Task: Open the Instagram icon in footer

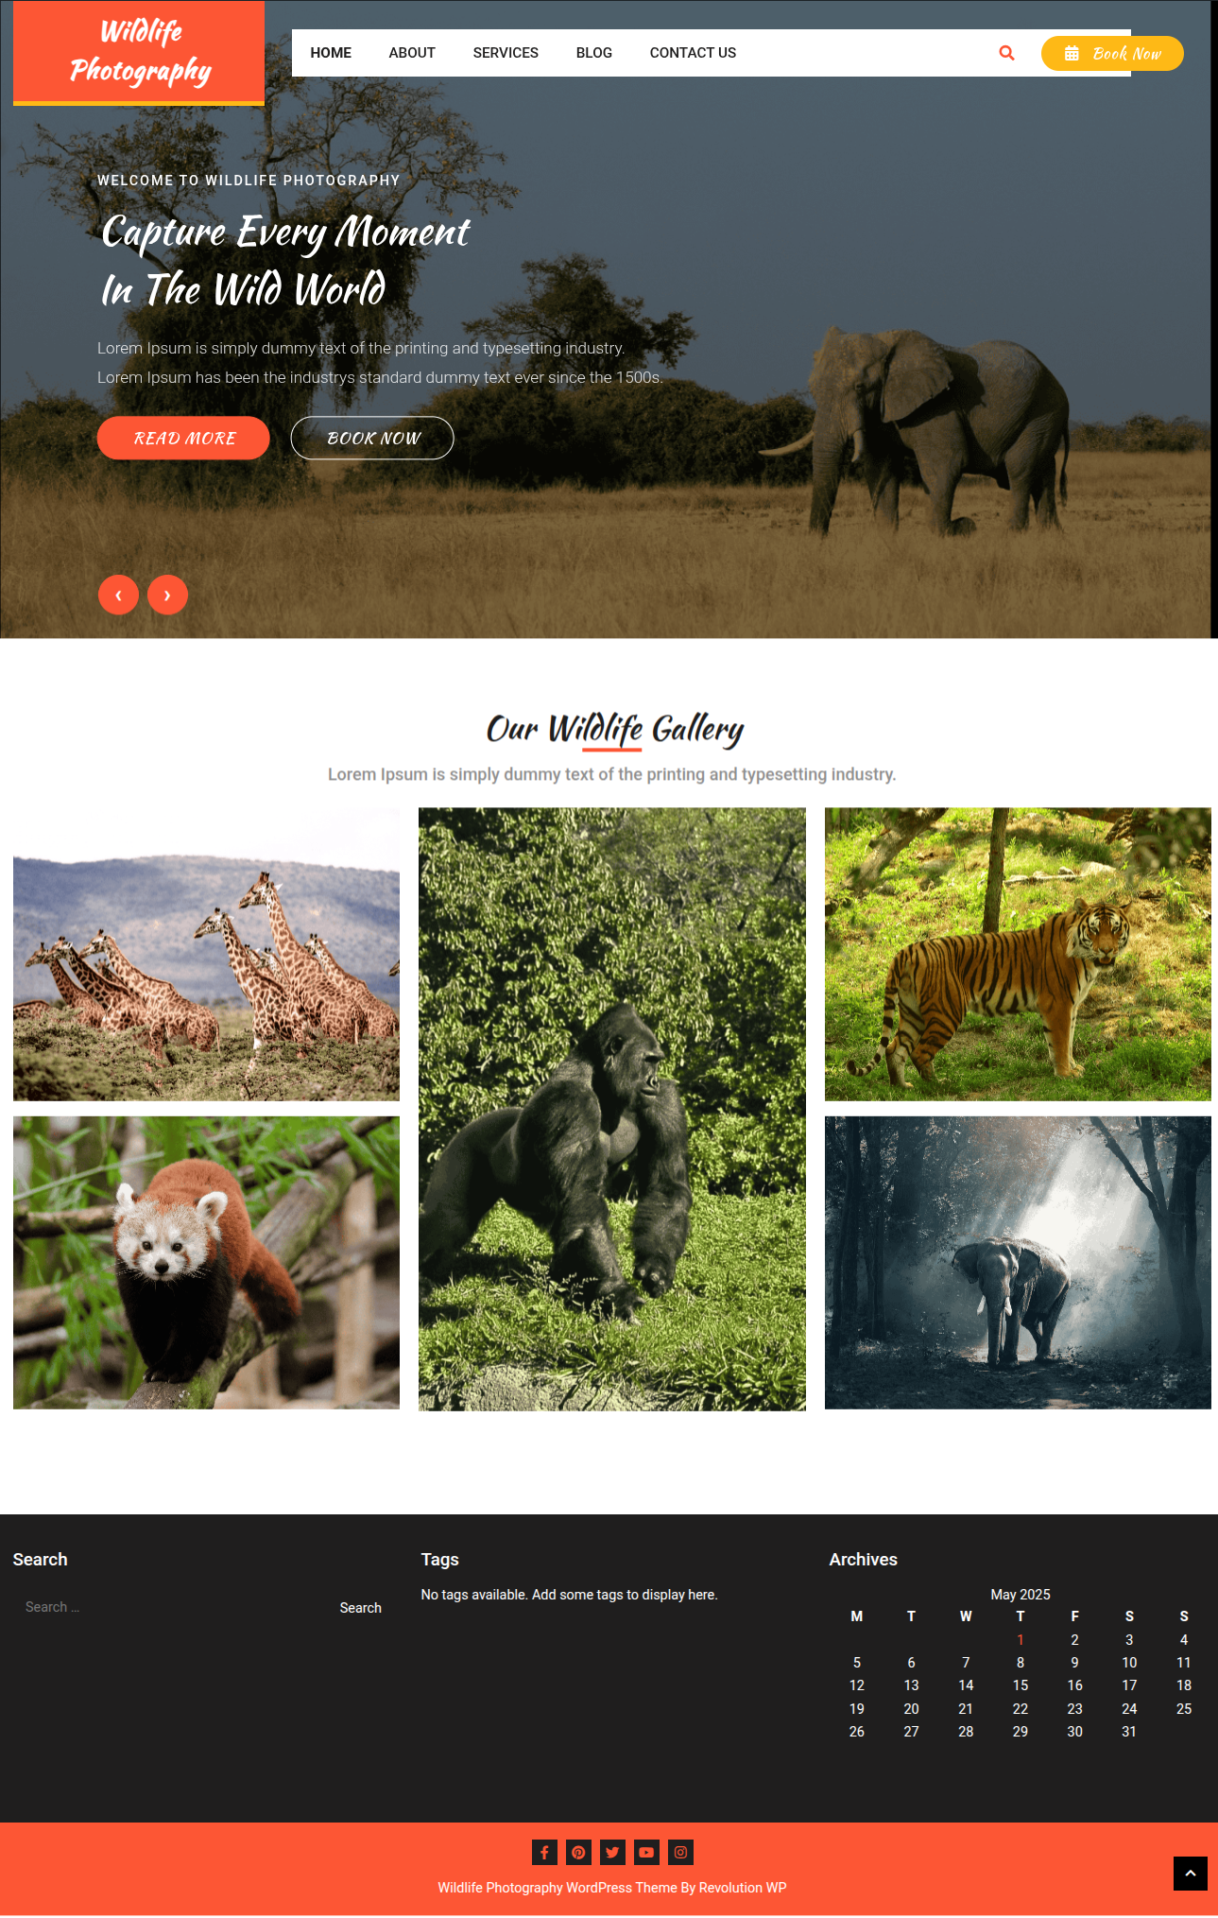Action: (680, 1852)
